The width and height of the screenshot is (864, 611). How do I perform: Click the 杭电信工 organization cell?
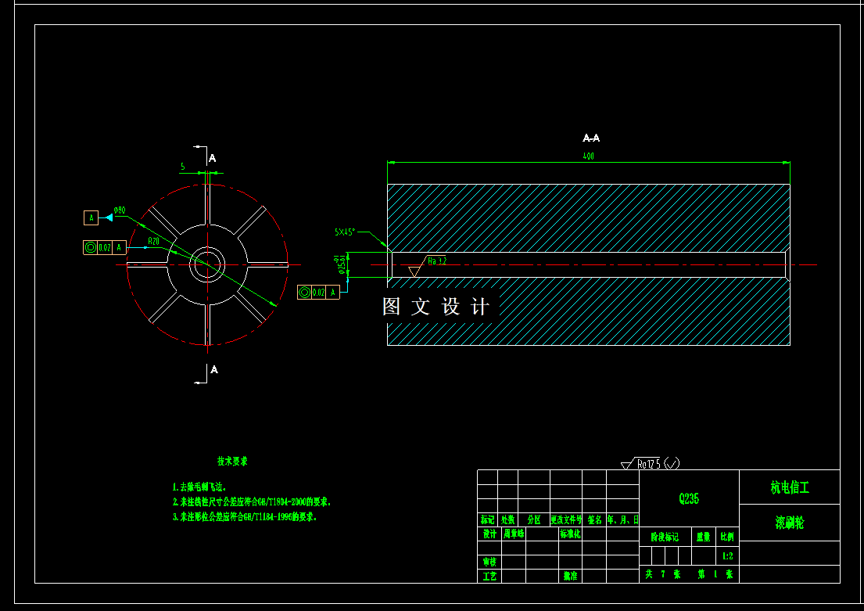[790, 487]
